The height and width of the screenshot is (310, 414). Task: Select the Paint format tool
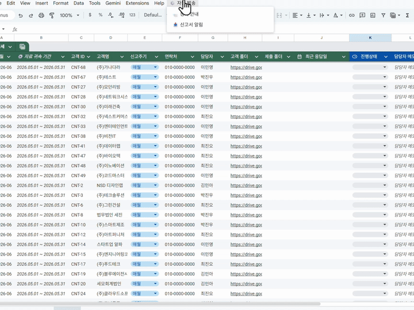[52, 15]
